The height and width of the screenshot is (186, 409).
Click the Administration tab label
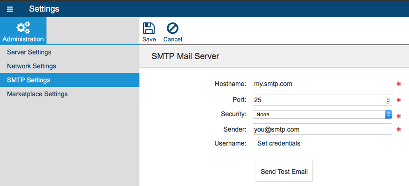[23, 39]
